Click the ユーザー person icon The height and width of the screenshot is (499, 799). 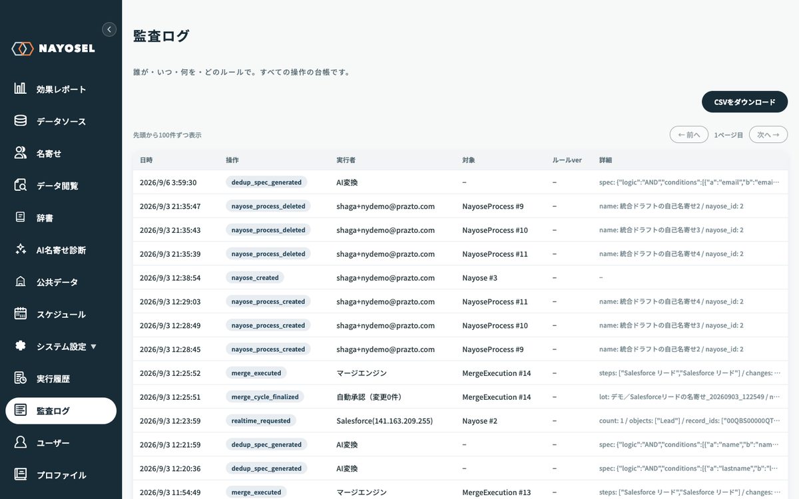click(x=21, y=442)
